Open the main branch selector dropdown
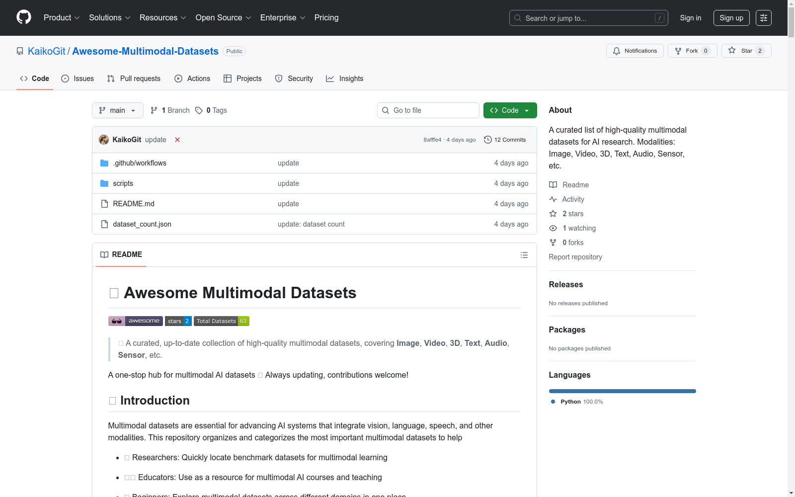 (118, 110)
